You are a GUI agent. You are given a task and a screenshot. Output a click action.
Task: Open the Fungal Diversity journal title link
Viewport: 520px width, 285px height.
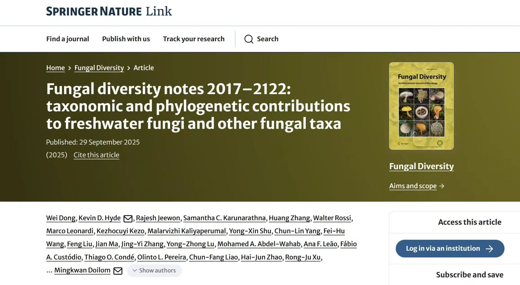click(421, 166)
